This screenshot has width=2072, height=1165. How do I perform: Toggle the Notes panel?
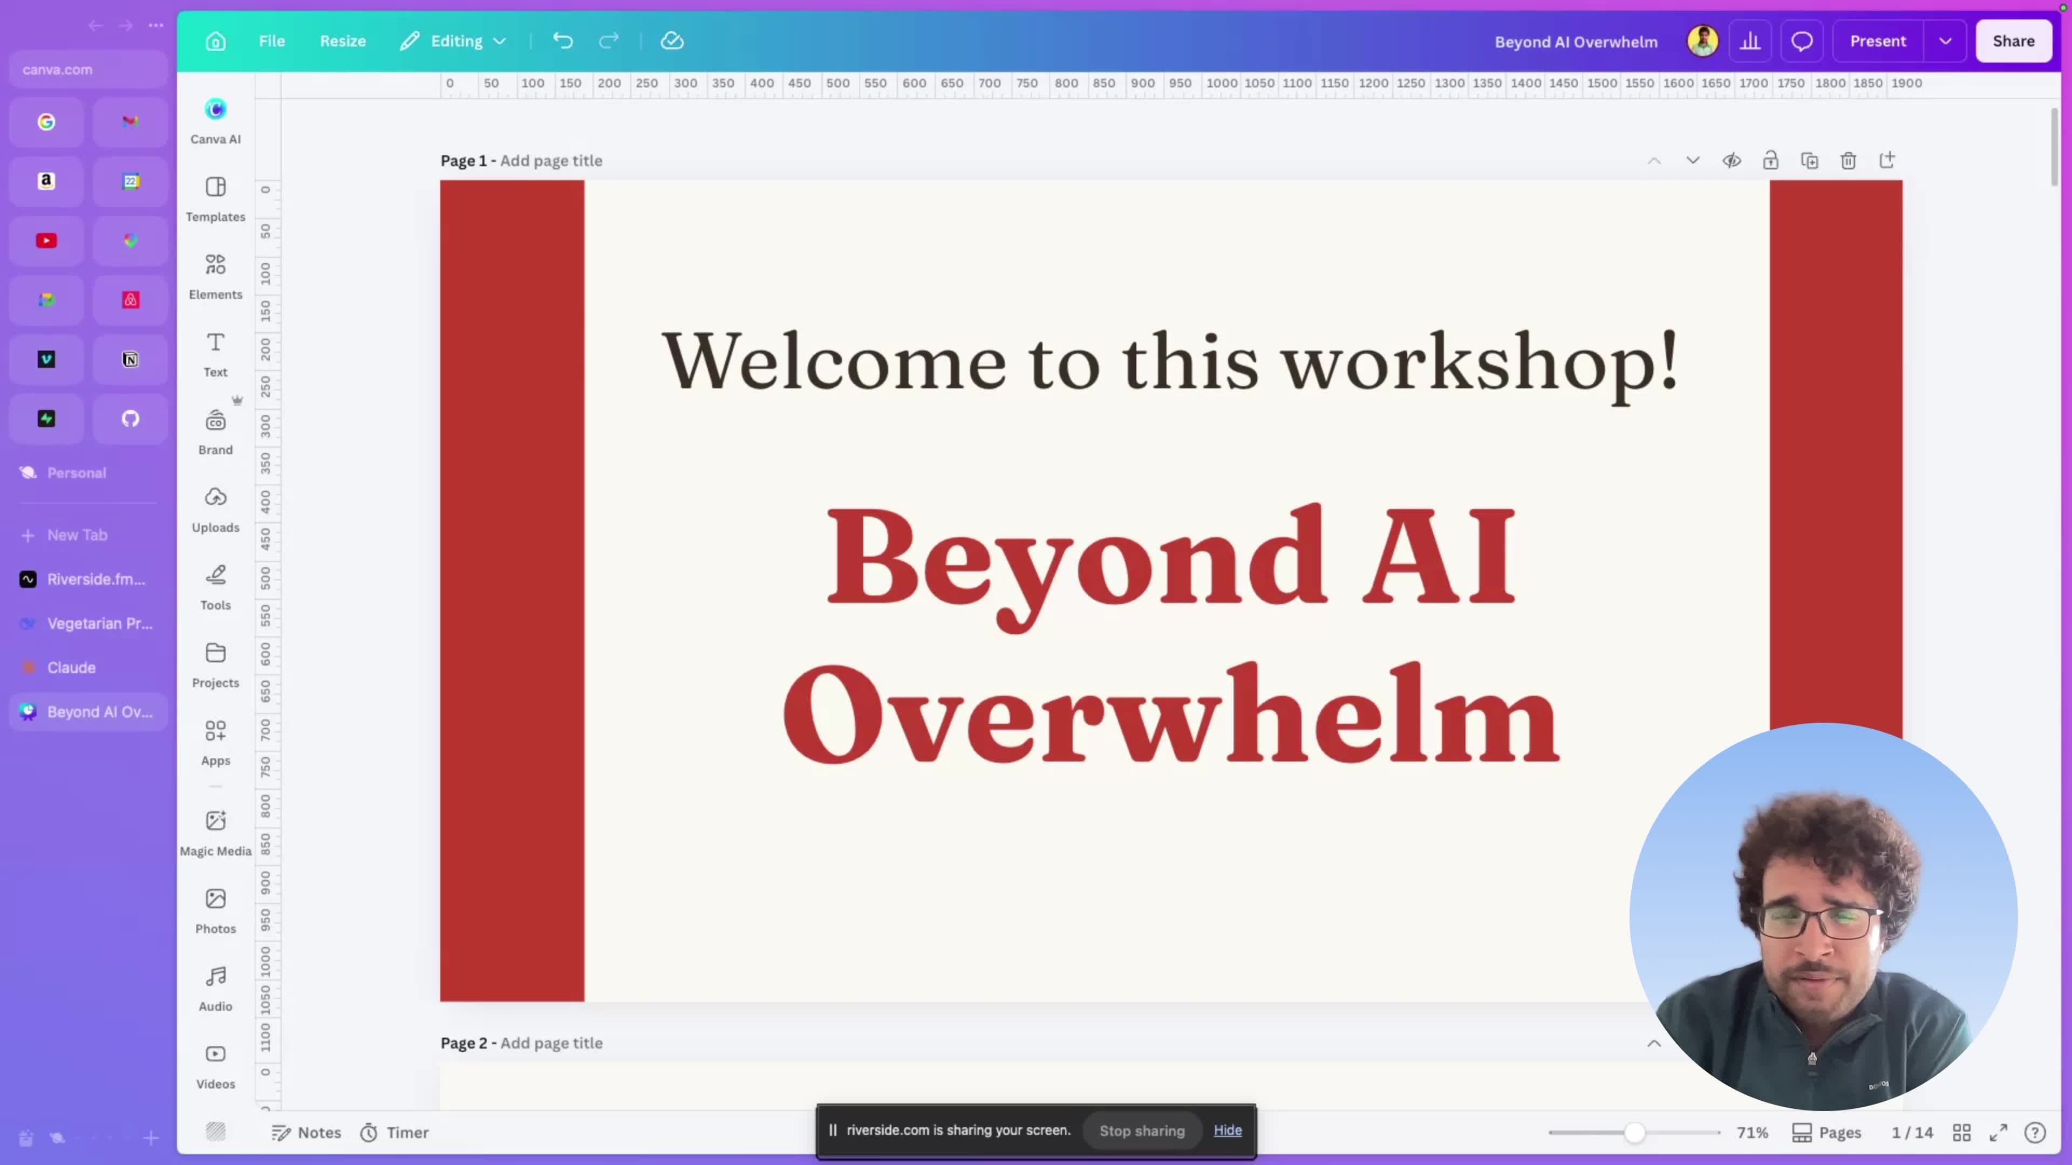click(x=306, y=1132)
